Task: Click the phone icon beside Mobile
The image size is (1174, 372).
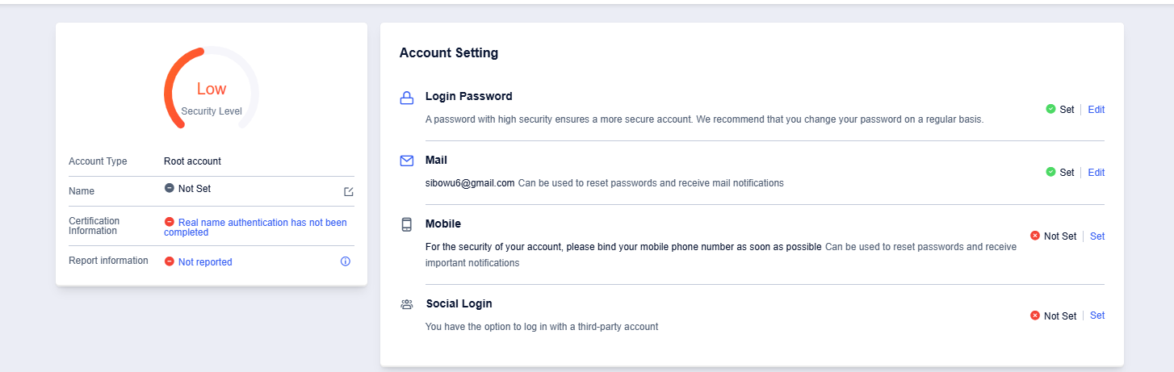Action: (407, 224)
